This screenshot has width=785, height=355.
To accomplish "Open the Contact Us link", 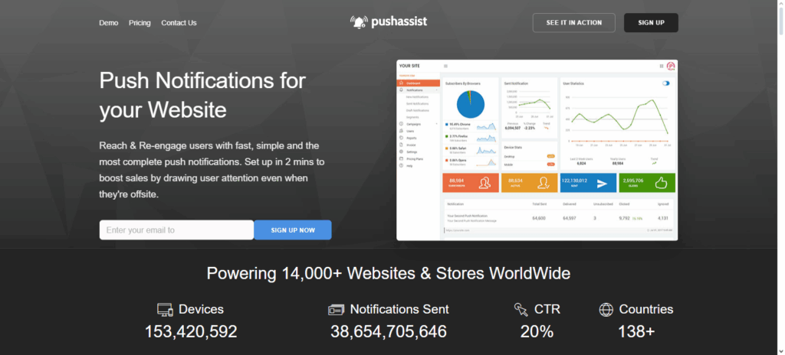I will pos(179,23).
